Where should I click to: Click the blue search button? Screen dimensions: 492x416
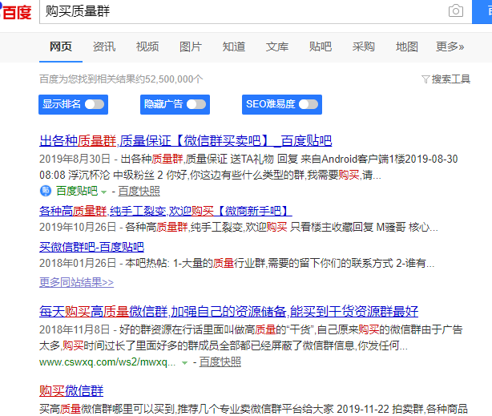(482, 11)
